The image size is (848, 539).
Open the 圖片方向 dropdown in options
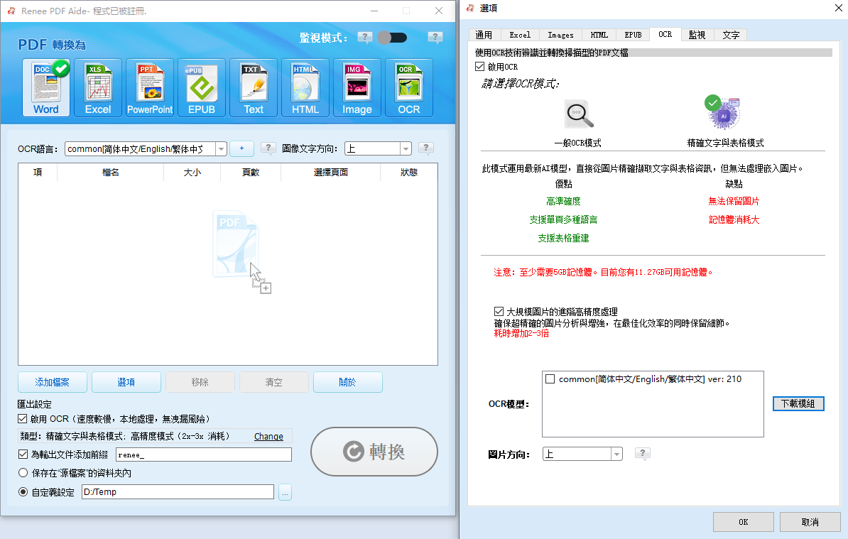[x=616, y=454]
